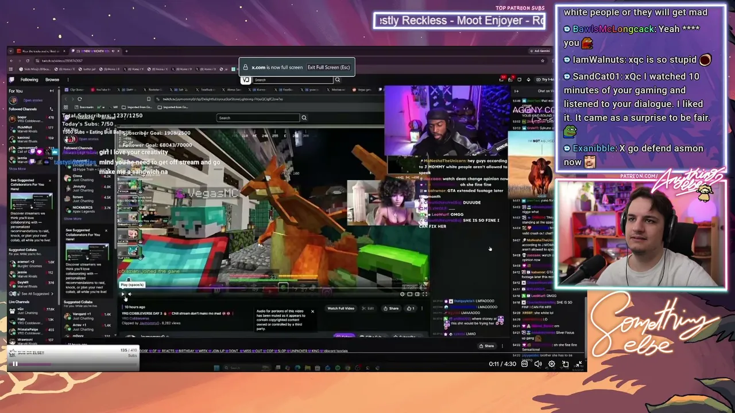Select the Clip Queue tab in nested browser
Viewport: 735px width, 413px height.
75,89
